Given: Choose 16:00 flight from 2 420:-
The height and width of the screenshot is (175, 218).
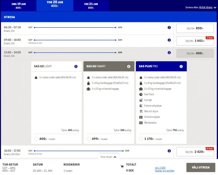Looking at the screenshot, I should pos(195,152).
